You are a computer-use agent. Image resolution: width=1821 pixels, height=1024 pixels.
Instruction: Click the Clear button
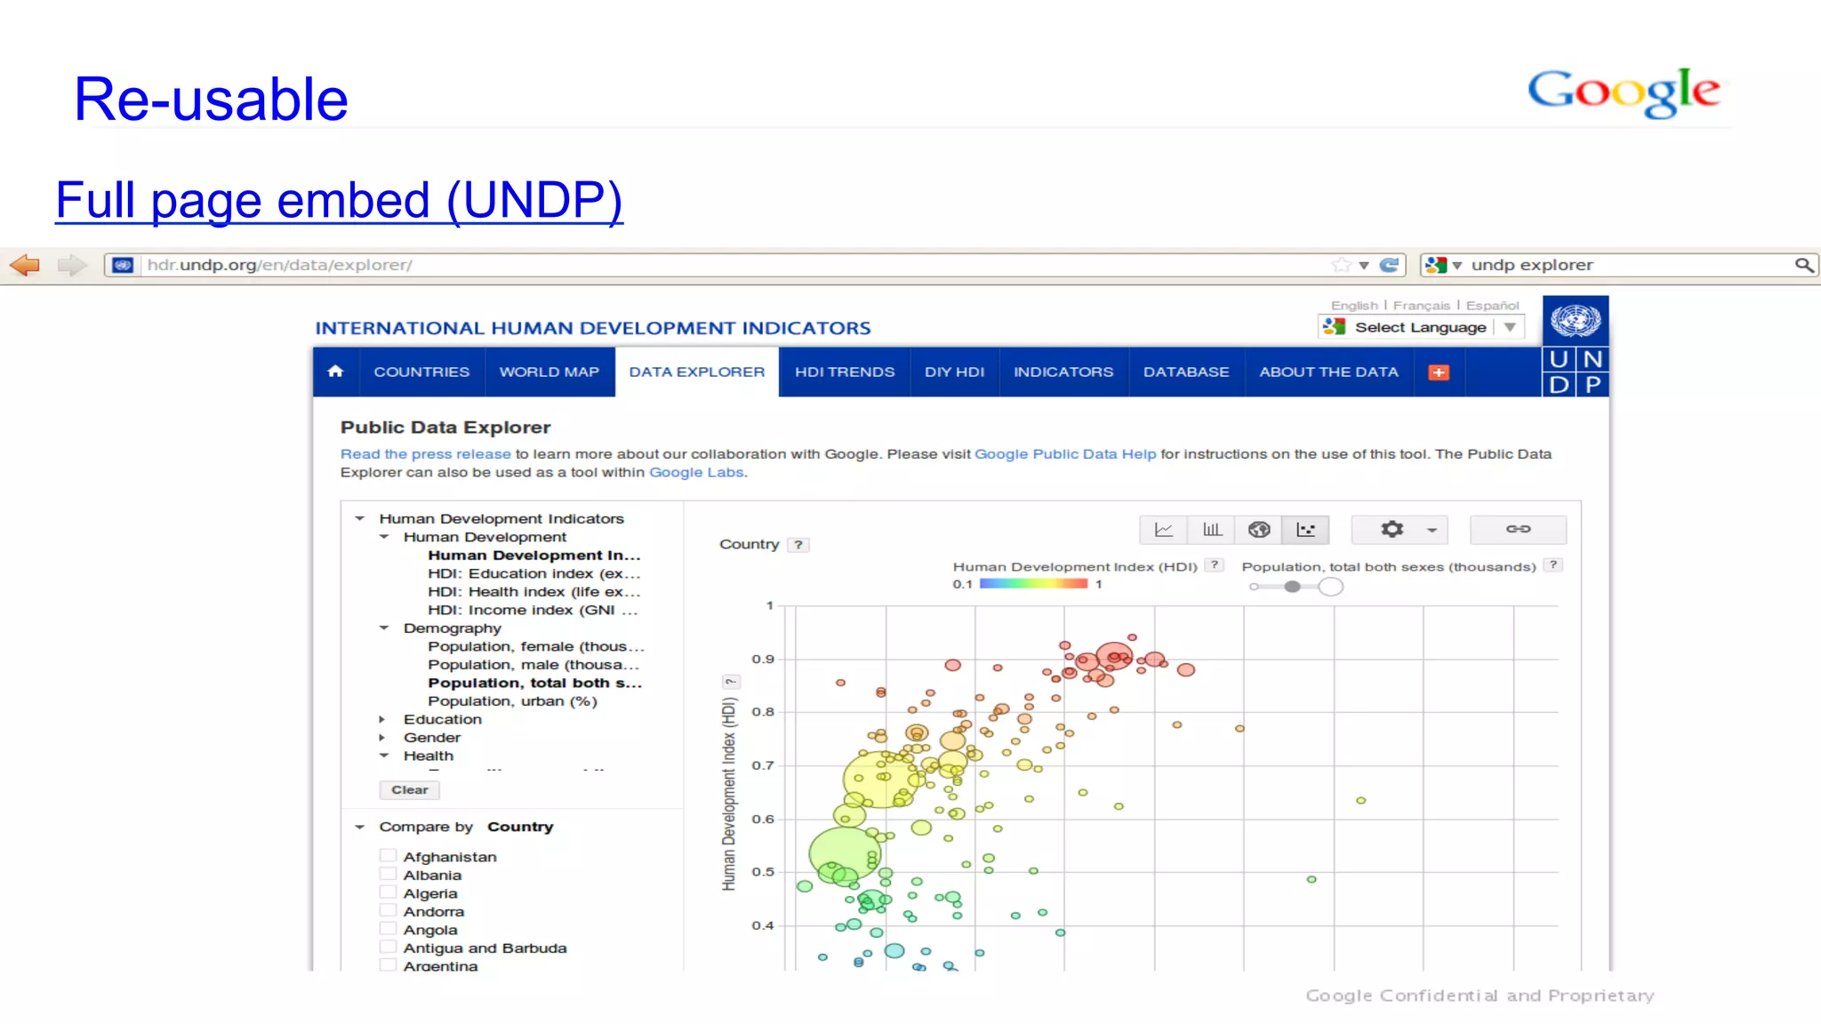pyautogui.click(x=409, y=789)
